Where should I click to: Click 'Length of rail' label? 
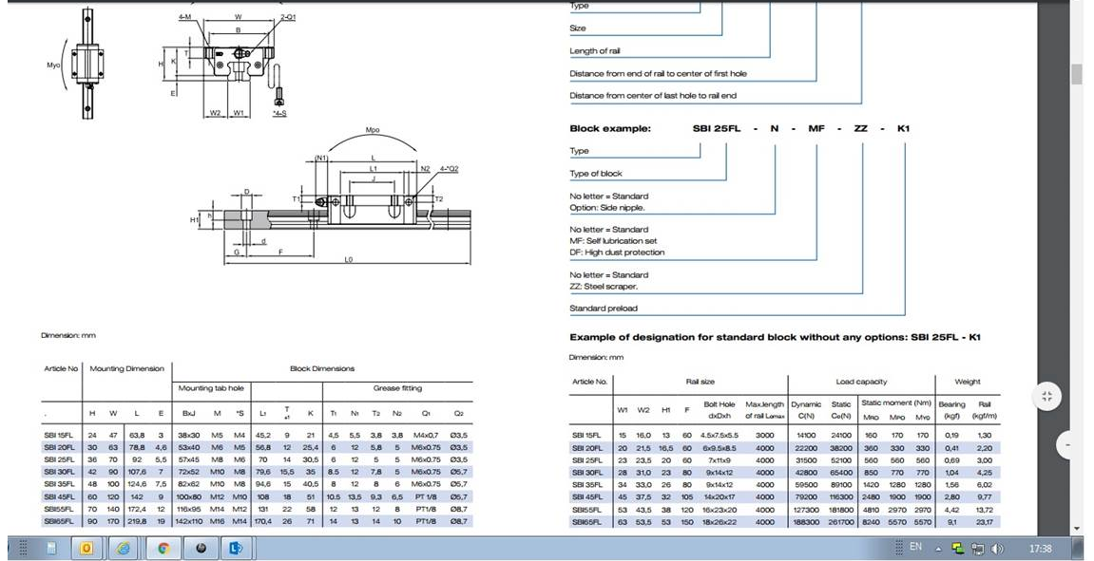594,51
